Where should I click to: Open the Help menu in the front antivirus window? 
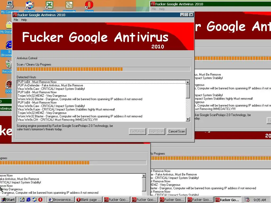coord(24,20)
